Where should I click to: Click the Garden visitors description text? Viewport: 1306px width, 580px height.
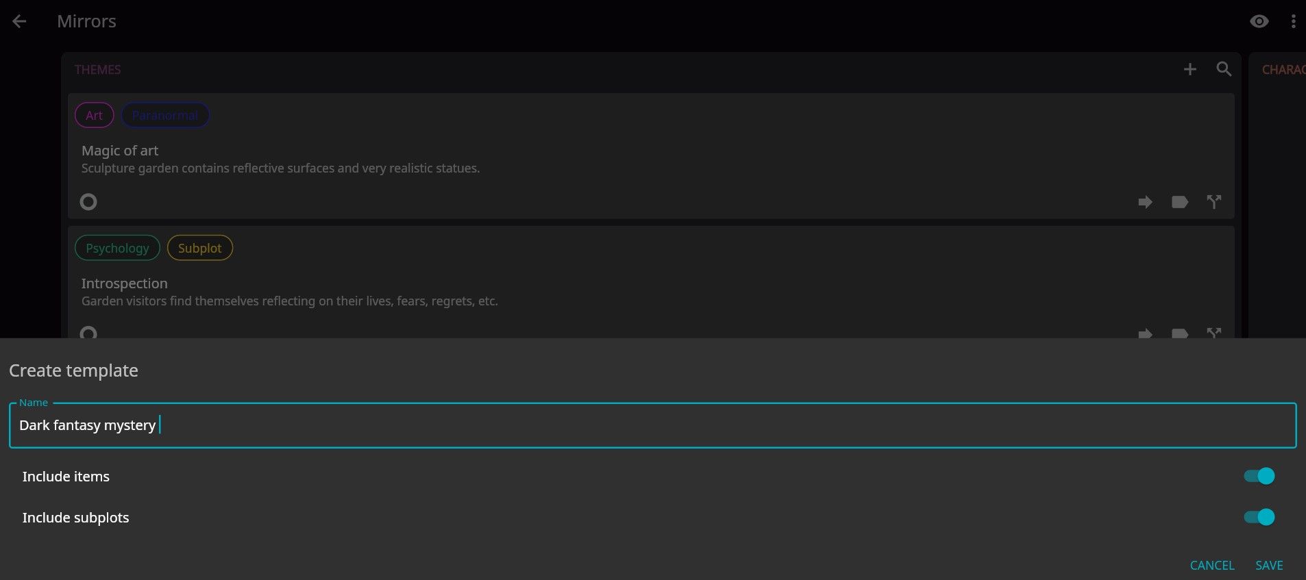290,301
